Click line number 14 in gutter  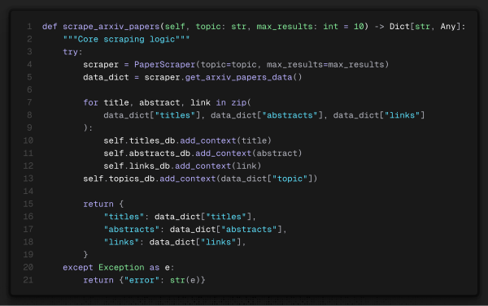coord(28,192)
